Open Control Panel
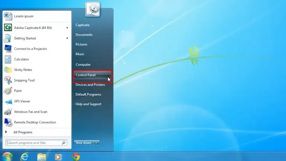This screenshot has height=161, width=286. 92,75
